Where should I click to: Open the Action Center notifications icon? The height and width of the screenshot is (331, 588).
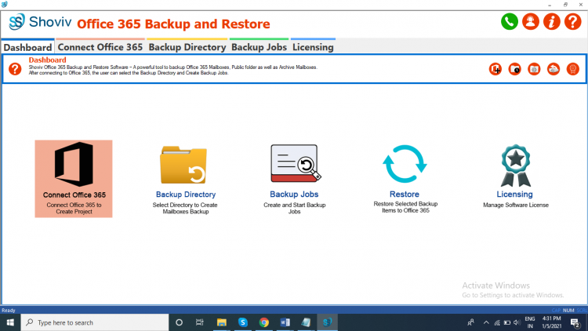click(575, 322)
